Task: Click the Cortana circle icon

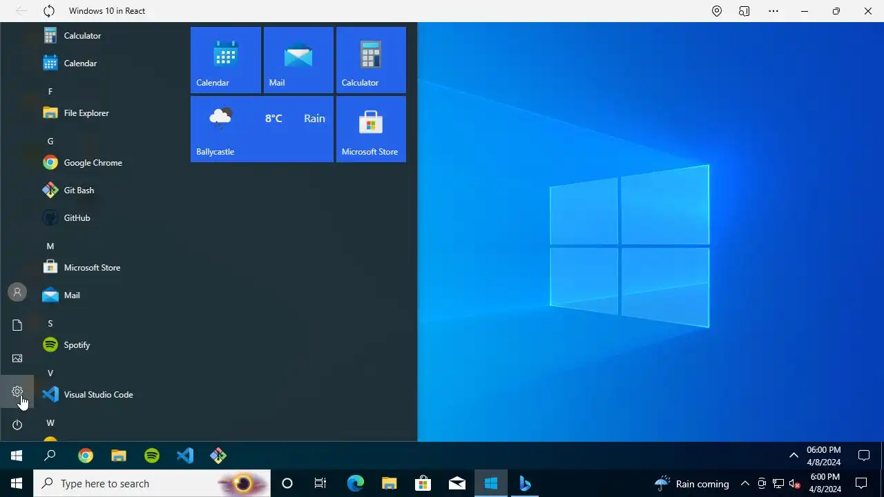Action: coord(287,483)
